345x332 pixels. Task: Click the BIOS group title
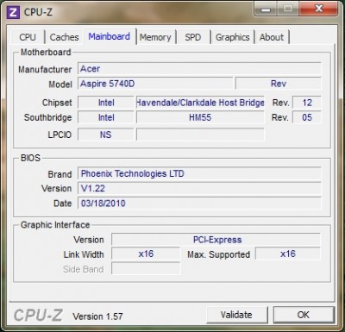point(30,158)
